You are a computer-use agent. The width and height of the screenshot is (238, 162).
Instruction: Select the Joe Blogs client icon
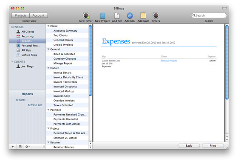[18, 66]
